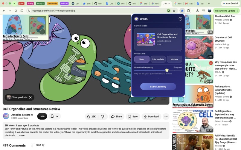The width and height of the screenshot is (241, 150).
Task: Switch to the Gmail tab
Action: [x=189, y=3]
